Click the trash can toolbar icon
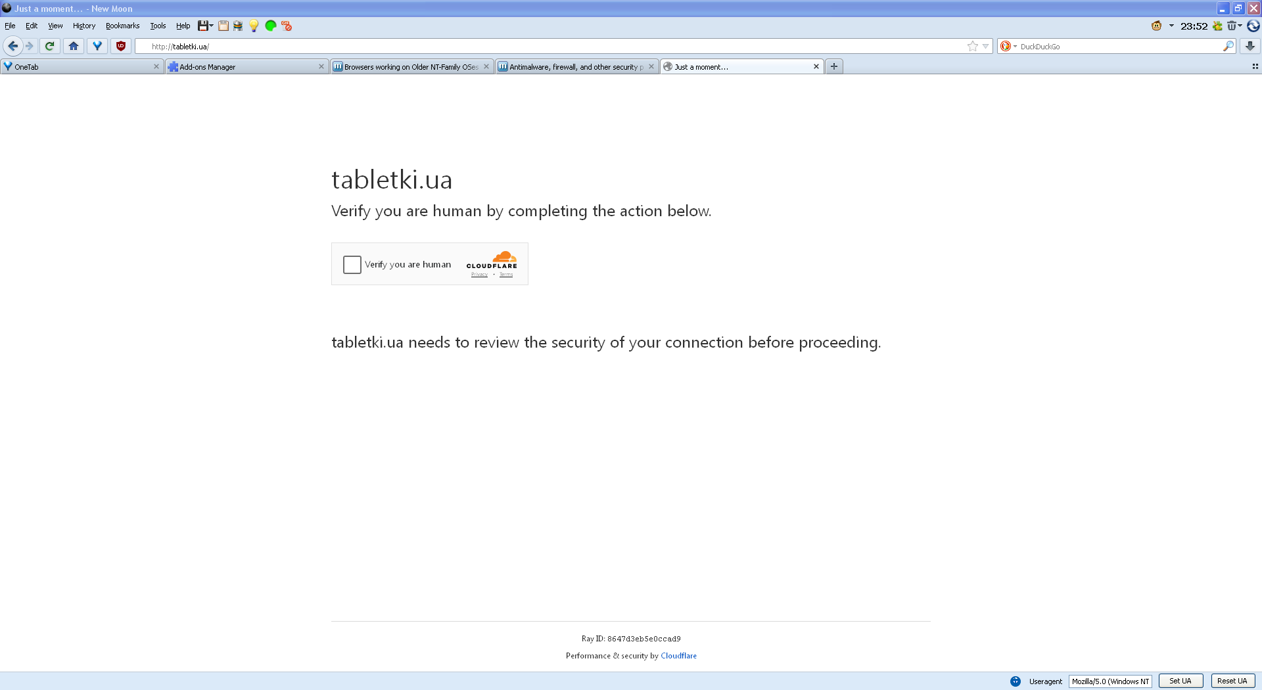This screenshot has width=1262, height=690. tap(1232, 26)
